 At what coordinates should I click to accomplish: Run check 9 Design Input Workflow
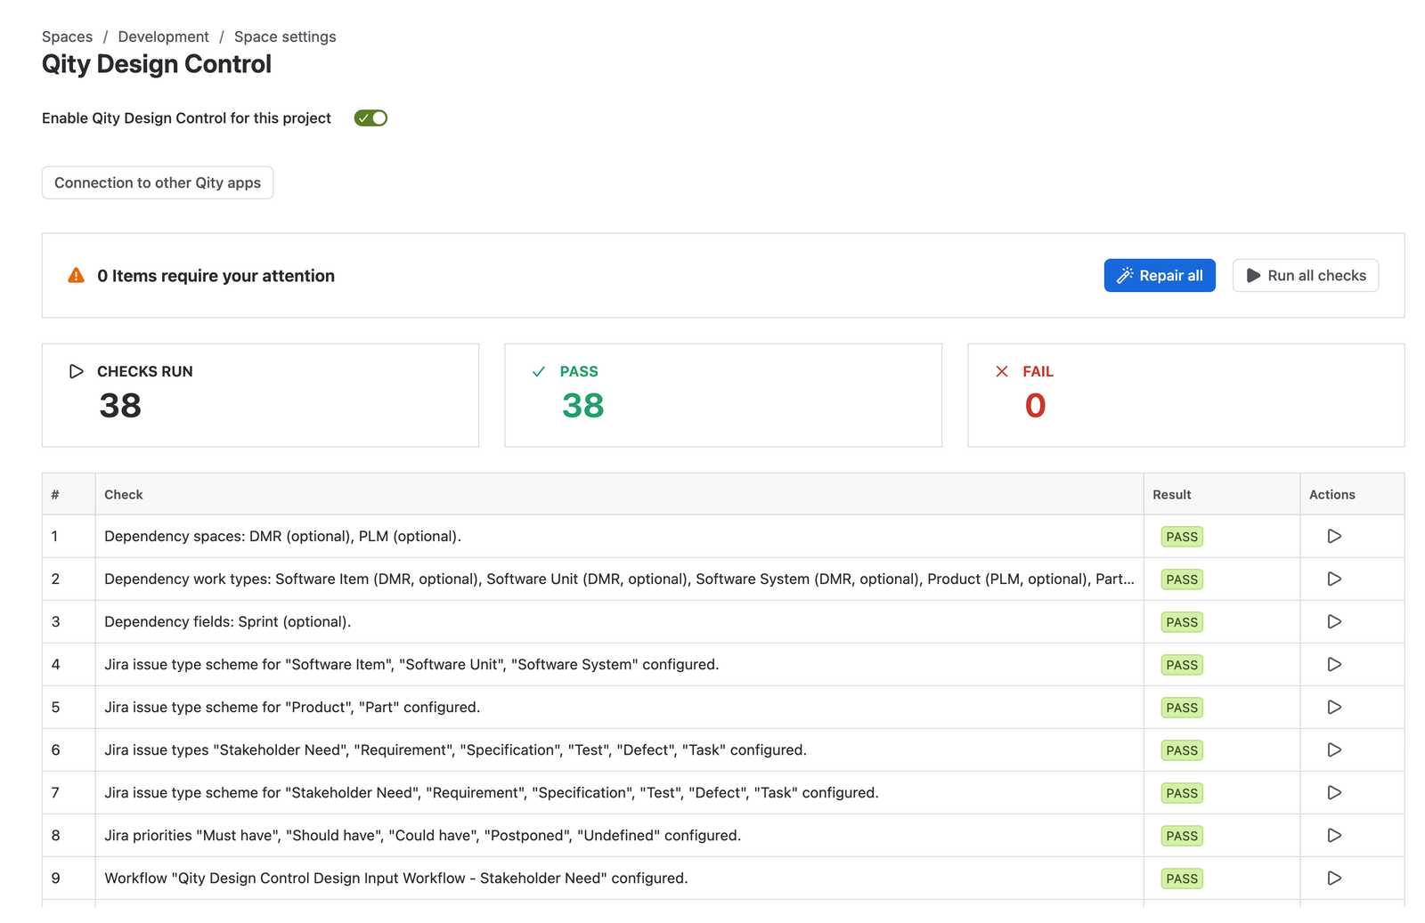point(1334,878)
